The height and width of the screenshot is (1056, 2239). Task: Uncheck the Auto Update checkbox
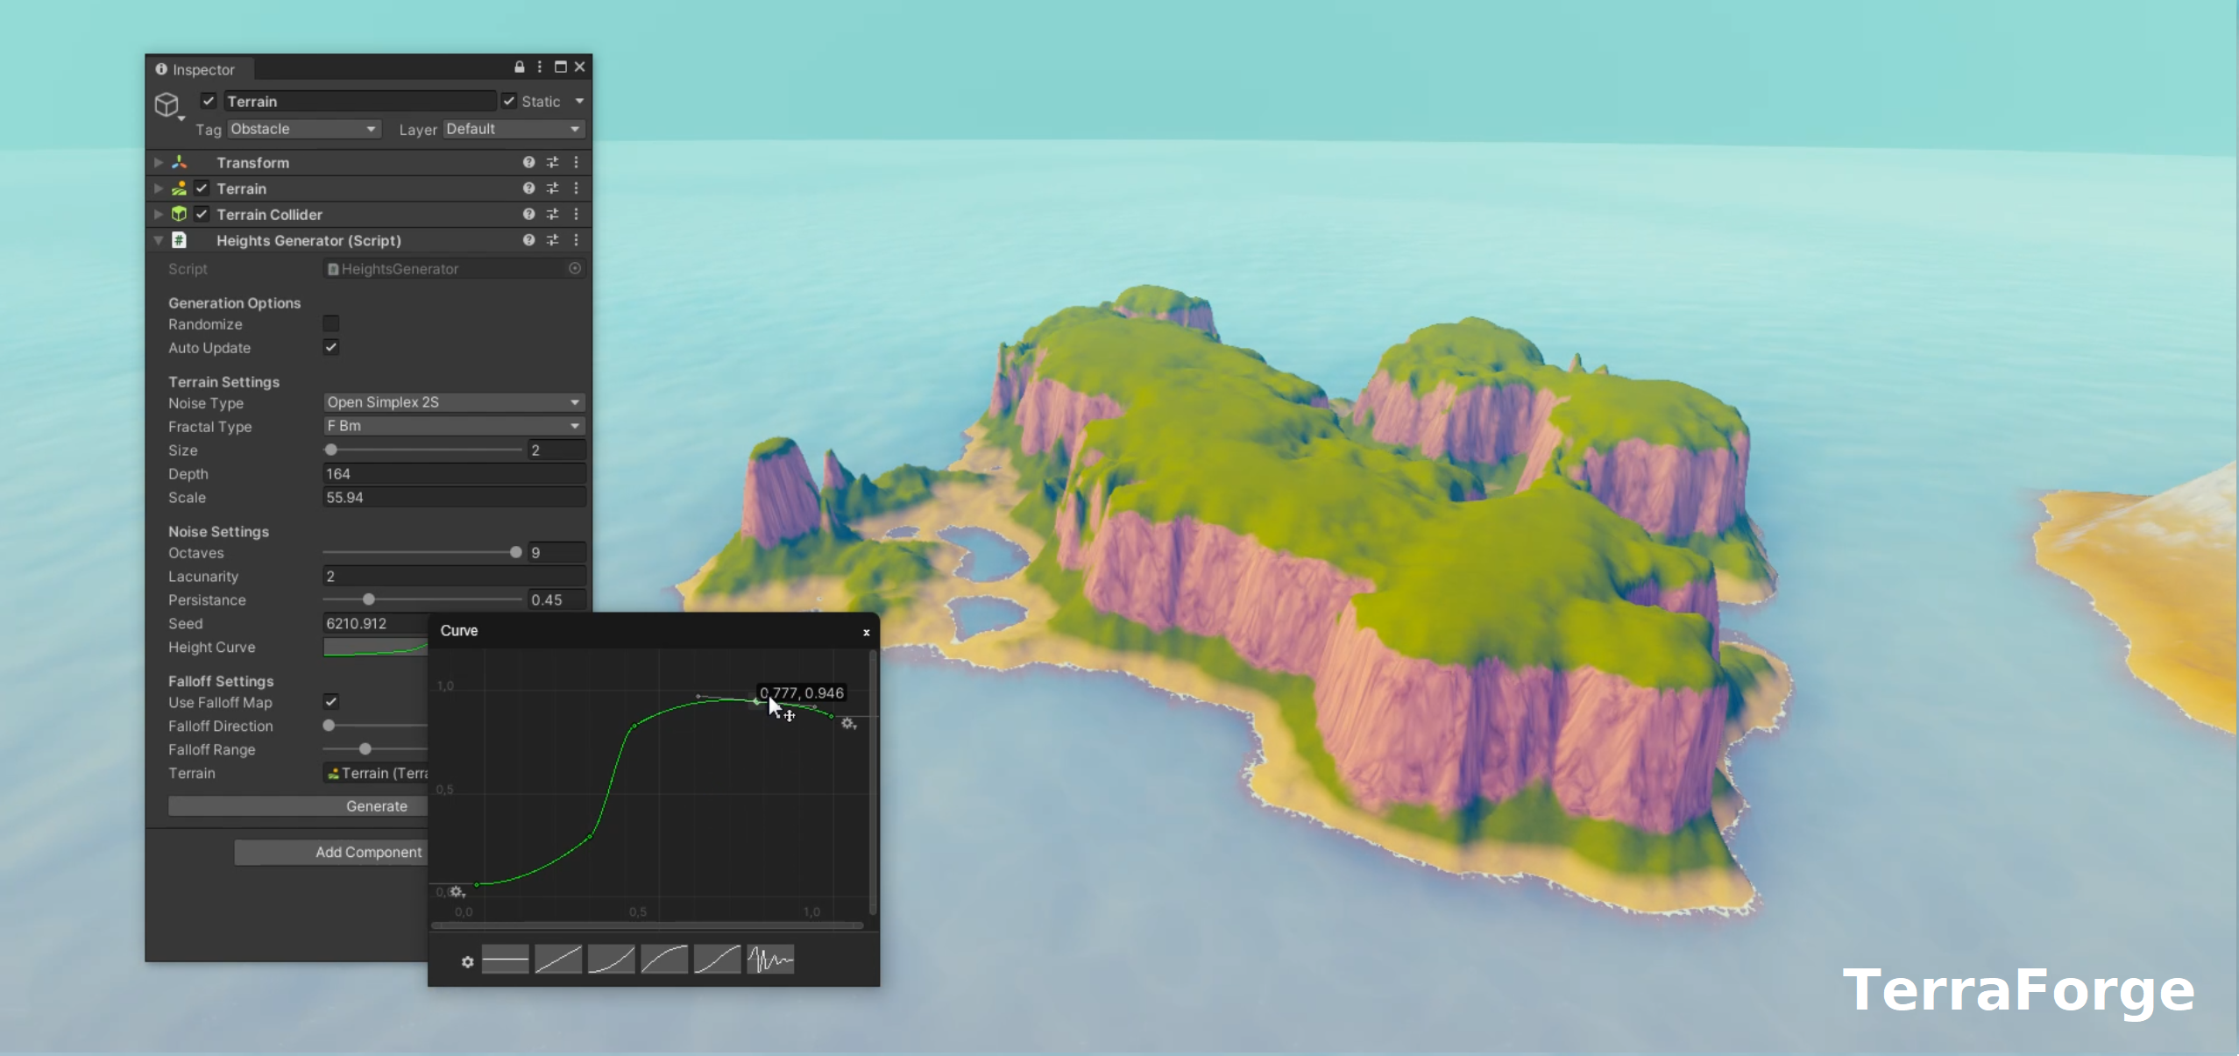331,347
